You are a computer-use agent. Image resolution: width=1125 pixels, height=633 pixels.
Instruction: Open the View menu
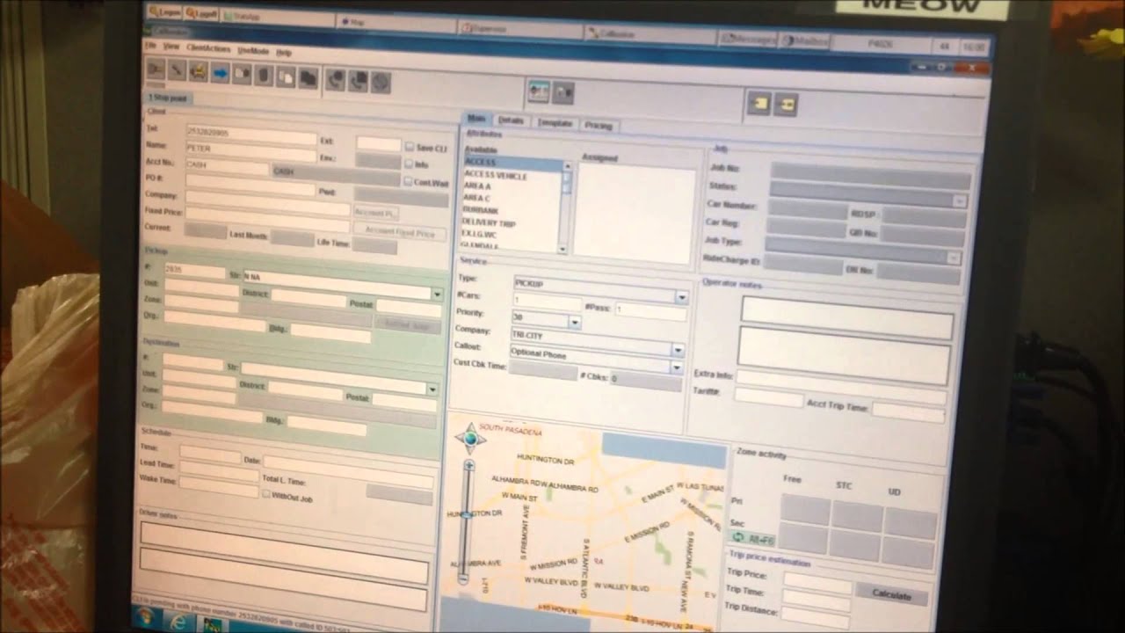(171, 46)
